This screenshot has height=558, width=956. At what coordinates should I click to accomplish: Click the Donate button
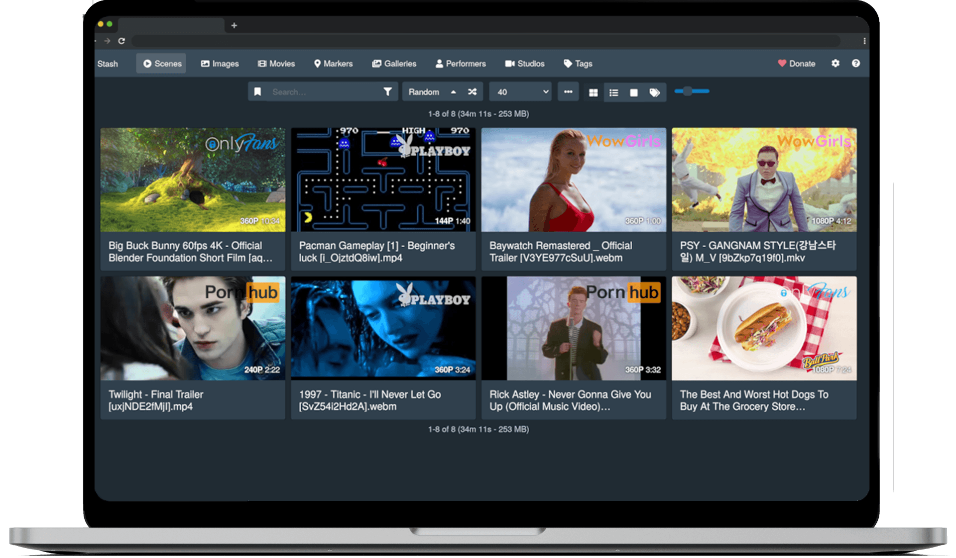(797, 64)
